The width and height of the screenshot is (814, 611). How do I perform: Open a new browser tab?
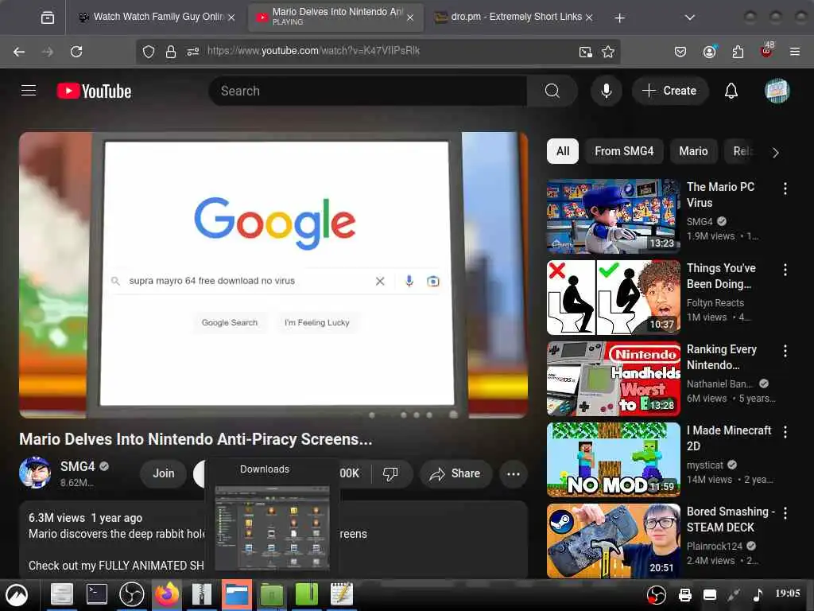619,18
